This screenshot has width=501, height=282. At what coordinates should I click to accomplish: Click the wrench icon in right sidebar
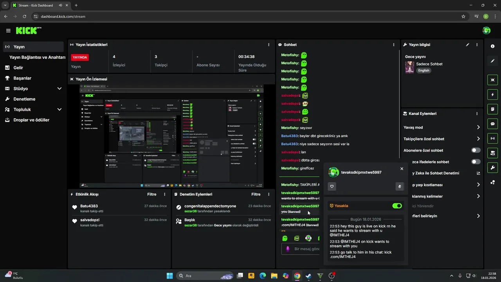tap(492, 168)
